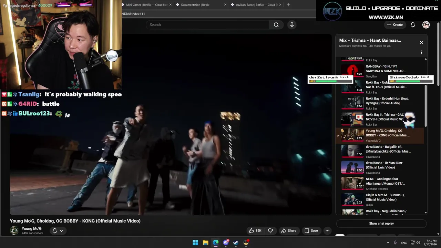Like the video with 15K likes
This screenshot has height=248, width=441.
255,231
